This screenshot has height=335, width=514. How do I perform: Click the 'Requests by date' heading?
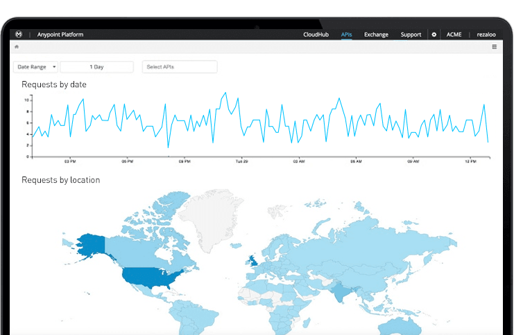(54, 84)
